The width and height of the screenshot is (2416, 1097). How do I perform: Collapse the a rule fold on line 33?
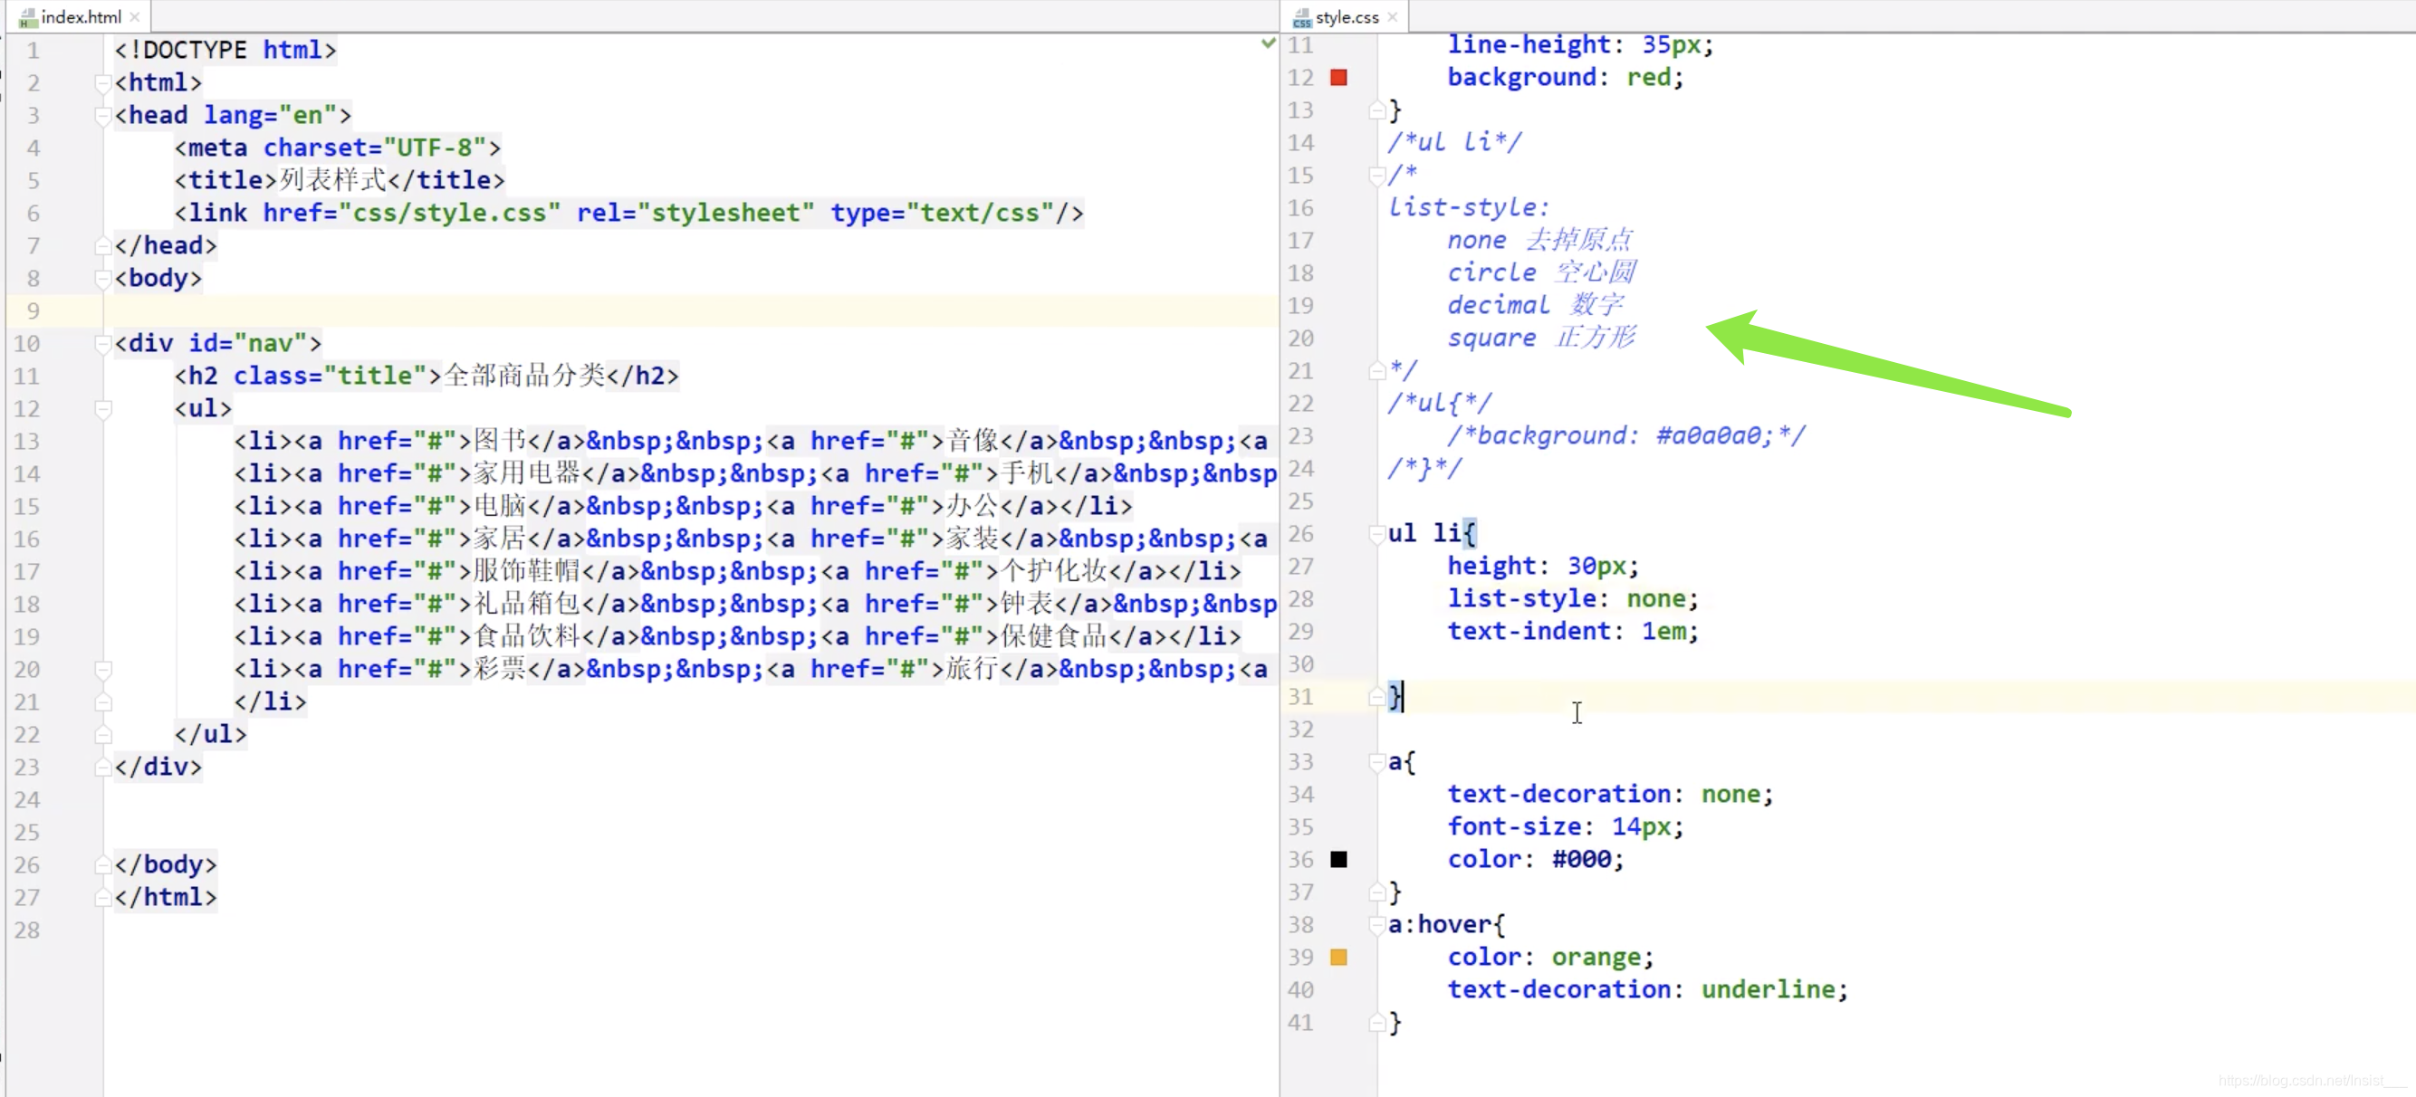1376,762
